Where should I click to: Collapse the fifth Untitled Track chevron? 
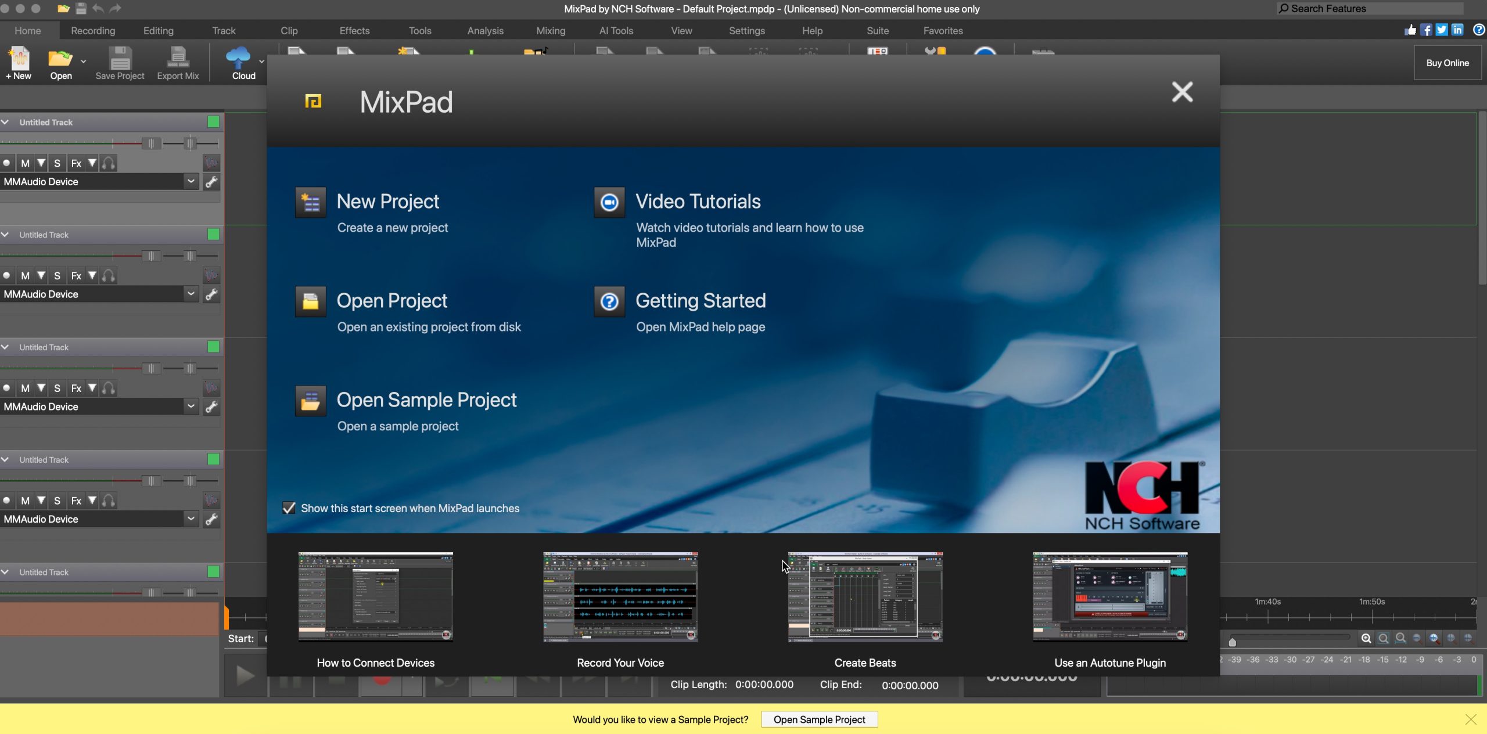tap(5, 571)
